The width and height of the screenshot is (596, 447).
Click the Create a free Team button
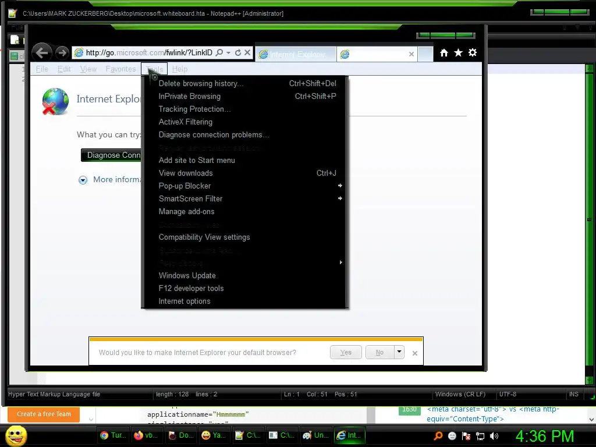[x=44, y=414]
